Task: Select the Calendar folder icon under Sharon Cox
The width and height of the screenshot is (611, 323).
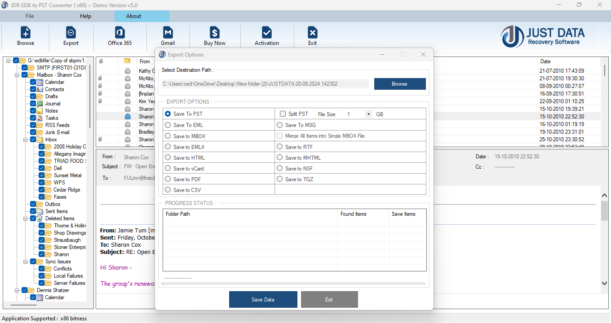Action: coord(40,82)
